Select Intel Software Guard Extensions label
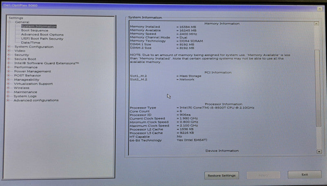The height and width of the screenshot is (186, 327). click(47, 63)
